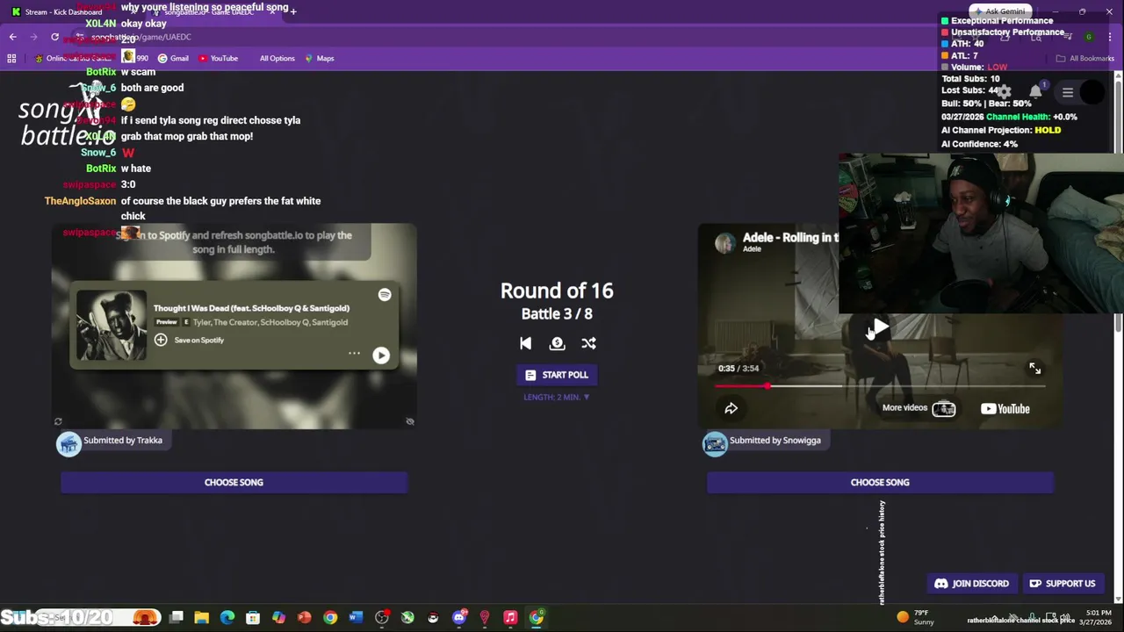Click the Ask Gemini button
This screenshot has height=632, width=1124.
click(998, 11)
